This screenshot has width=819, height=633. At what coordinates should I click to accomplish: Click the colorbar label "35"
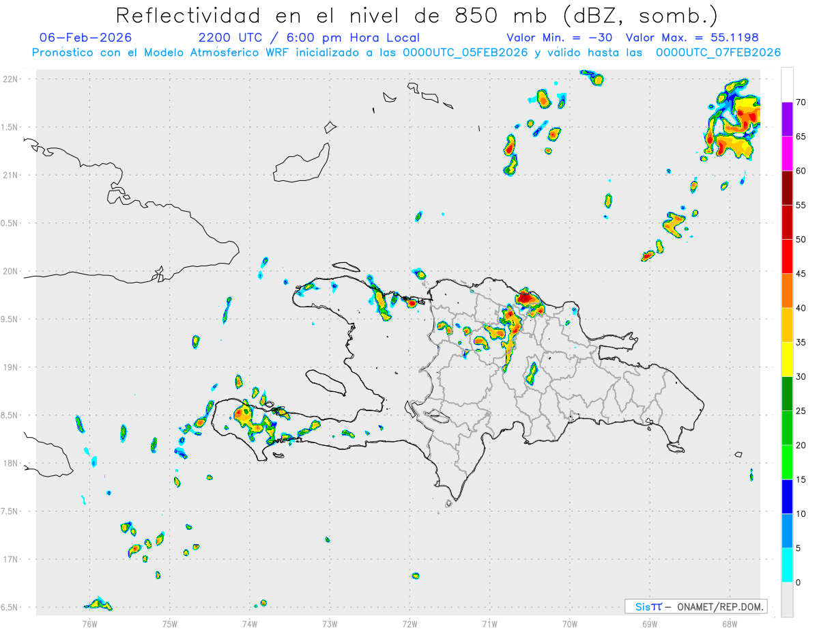[x=801, y=343]
